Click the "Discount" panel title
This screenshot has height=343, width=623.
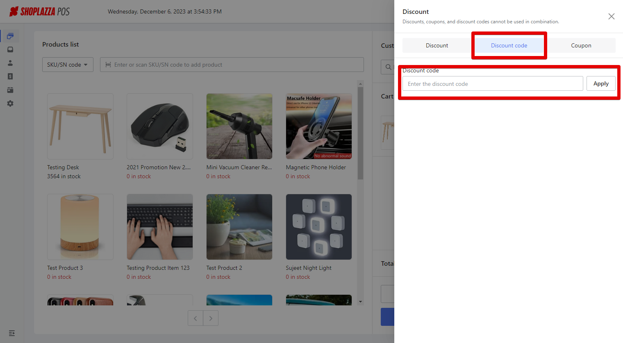click(x=416, y=11)
